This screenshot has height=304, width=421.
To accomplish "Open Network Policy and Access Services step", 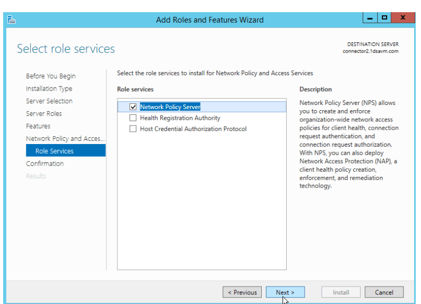I will [65, 139].
